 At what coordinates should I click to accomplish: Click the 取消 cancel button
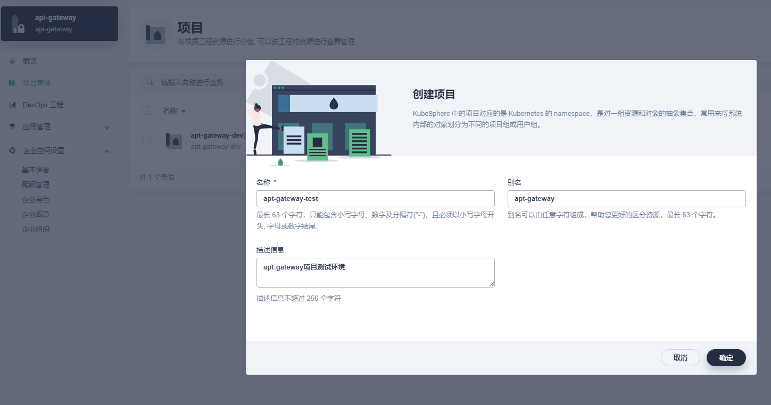point(681,358)
